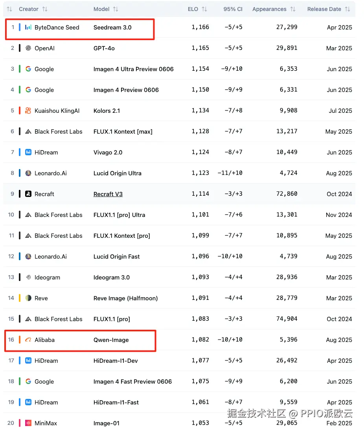Select the GPT-4o model name
The width and height of the screenshot is (364, 430).
pos(104,48)
